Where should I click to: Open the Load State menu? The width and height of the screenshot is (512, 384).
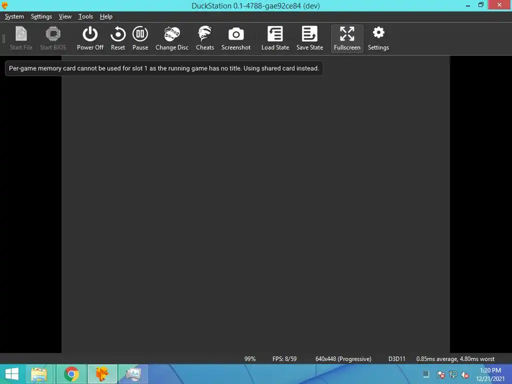(x=275, y=38)
